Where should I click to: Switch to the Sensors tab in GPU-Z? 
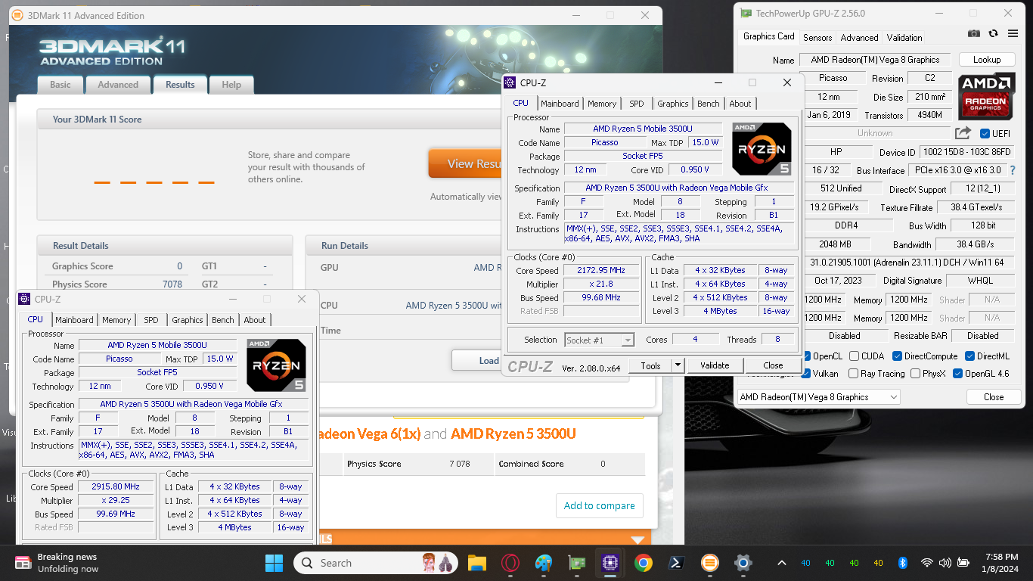click(817, 37)
